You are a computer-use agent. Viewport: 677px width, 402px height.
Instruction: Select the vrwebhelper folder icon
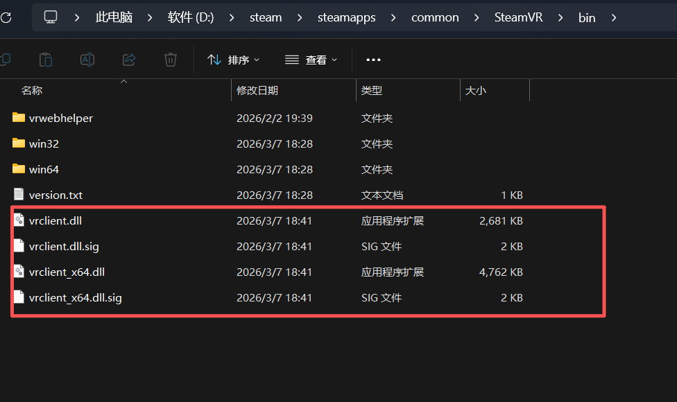point(19,117)
